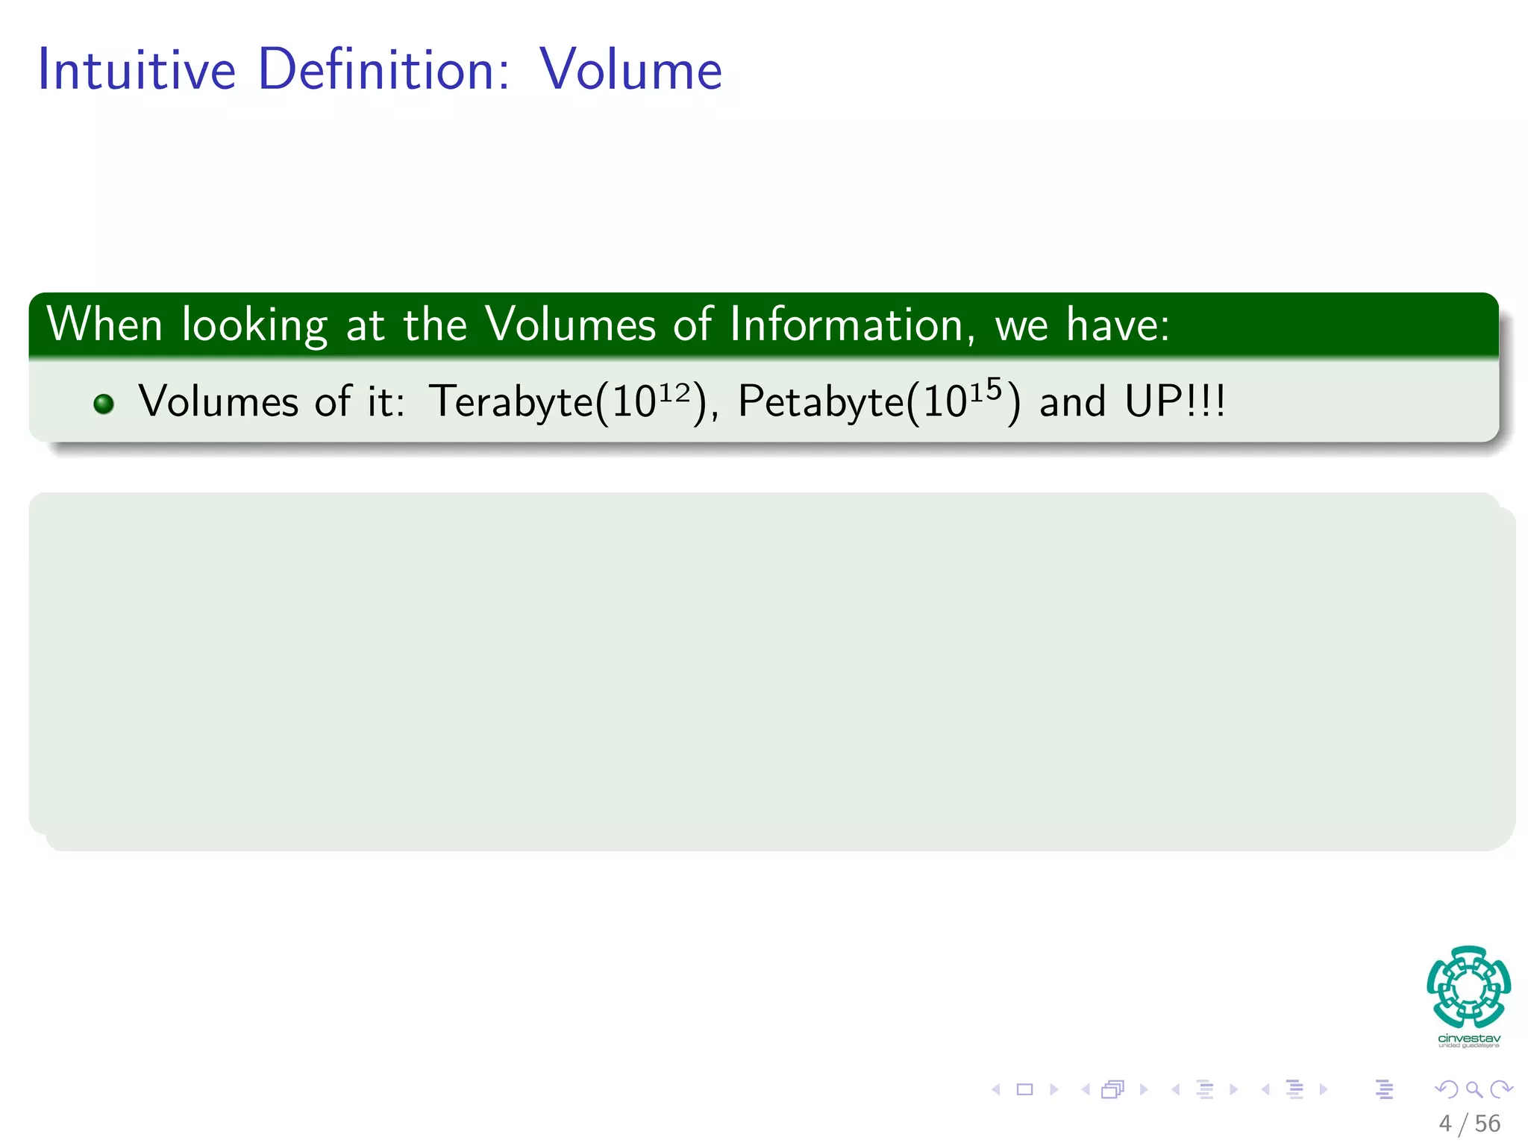
Task: Go to the previous slide with the left arrow
Action: (x=996, y=1090)
